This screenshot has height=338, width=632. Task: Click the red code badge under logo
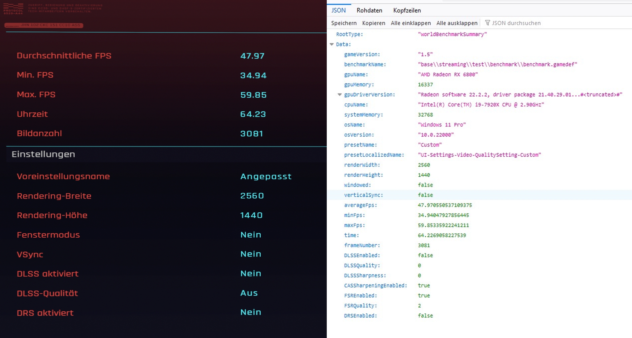(x=44, y=25)
